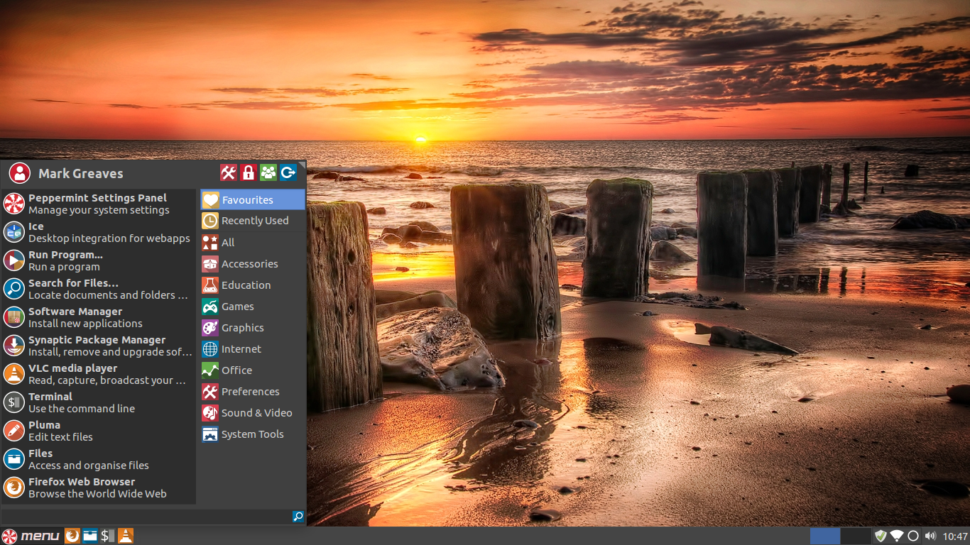Show the Games category
970x545 pixels.
click(x=253, y=306)
